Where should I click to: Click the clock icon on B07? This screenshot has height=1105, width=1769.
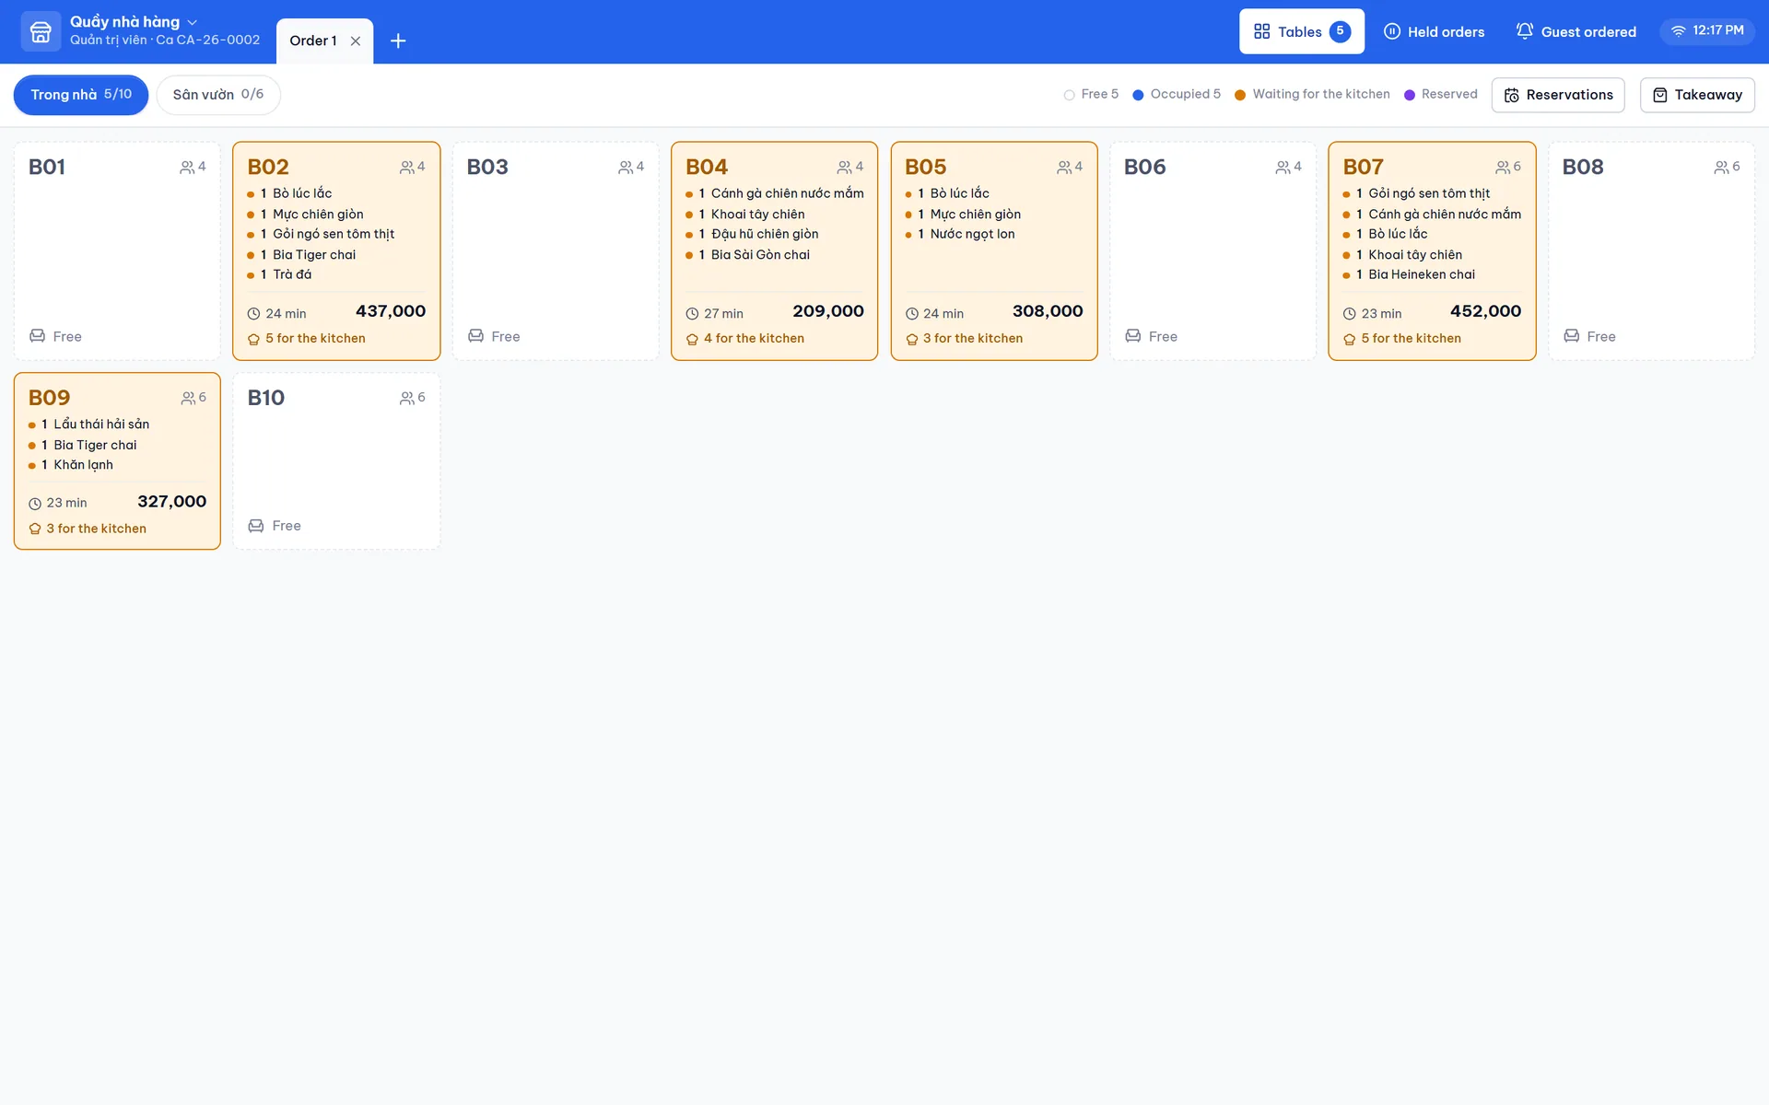coord(1350,314)
